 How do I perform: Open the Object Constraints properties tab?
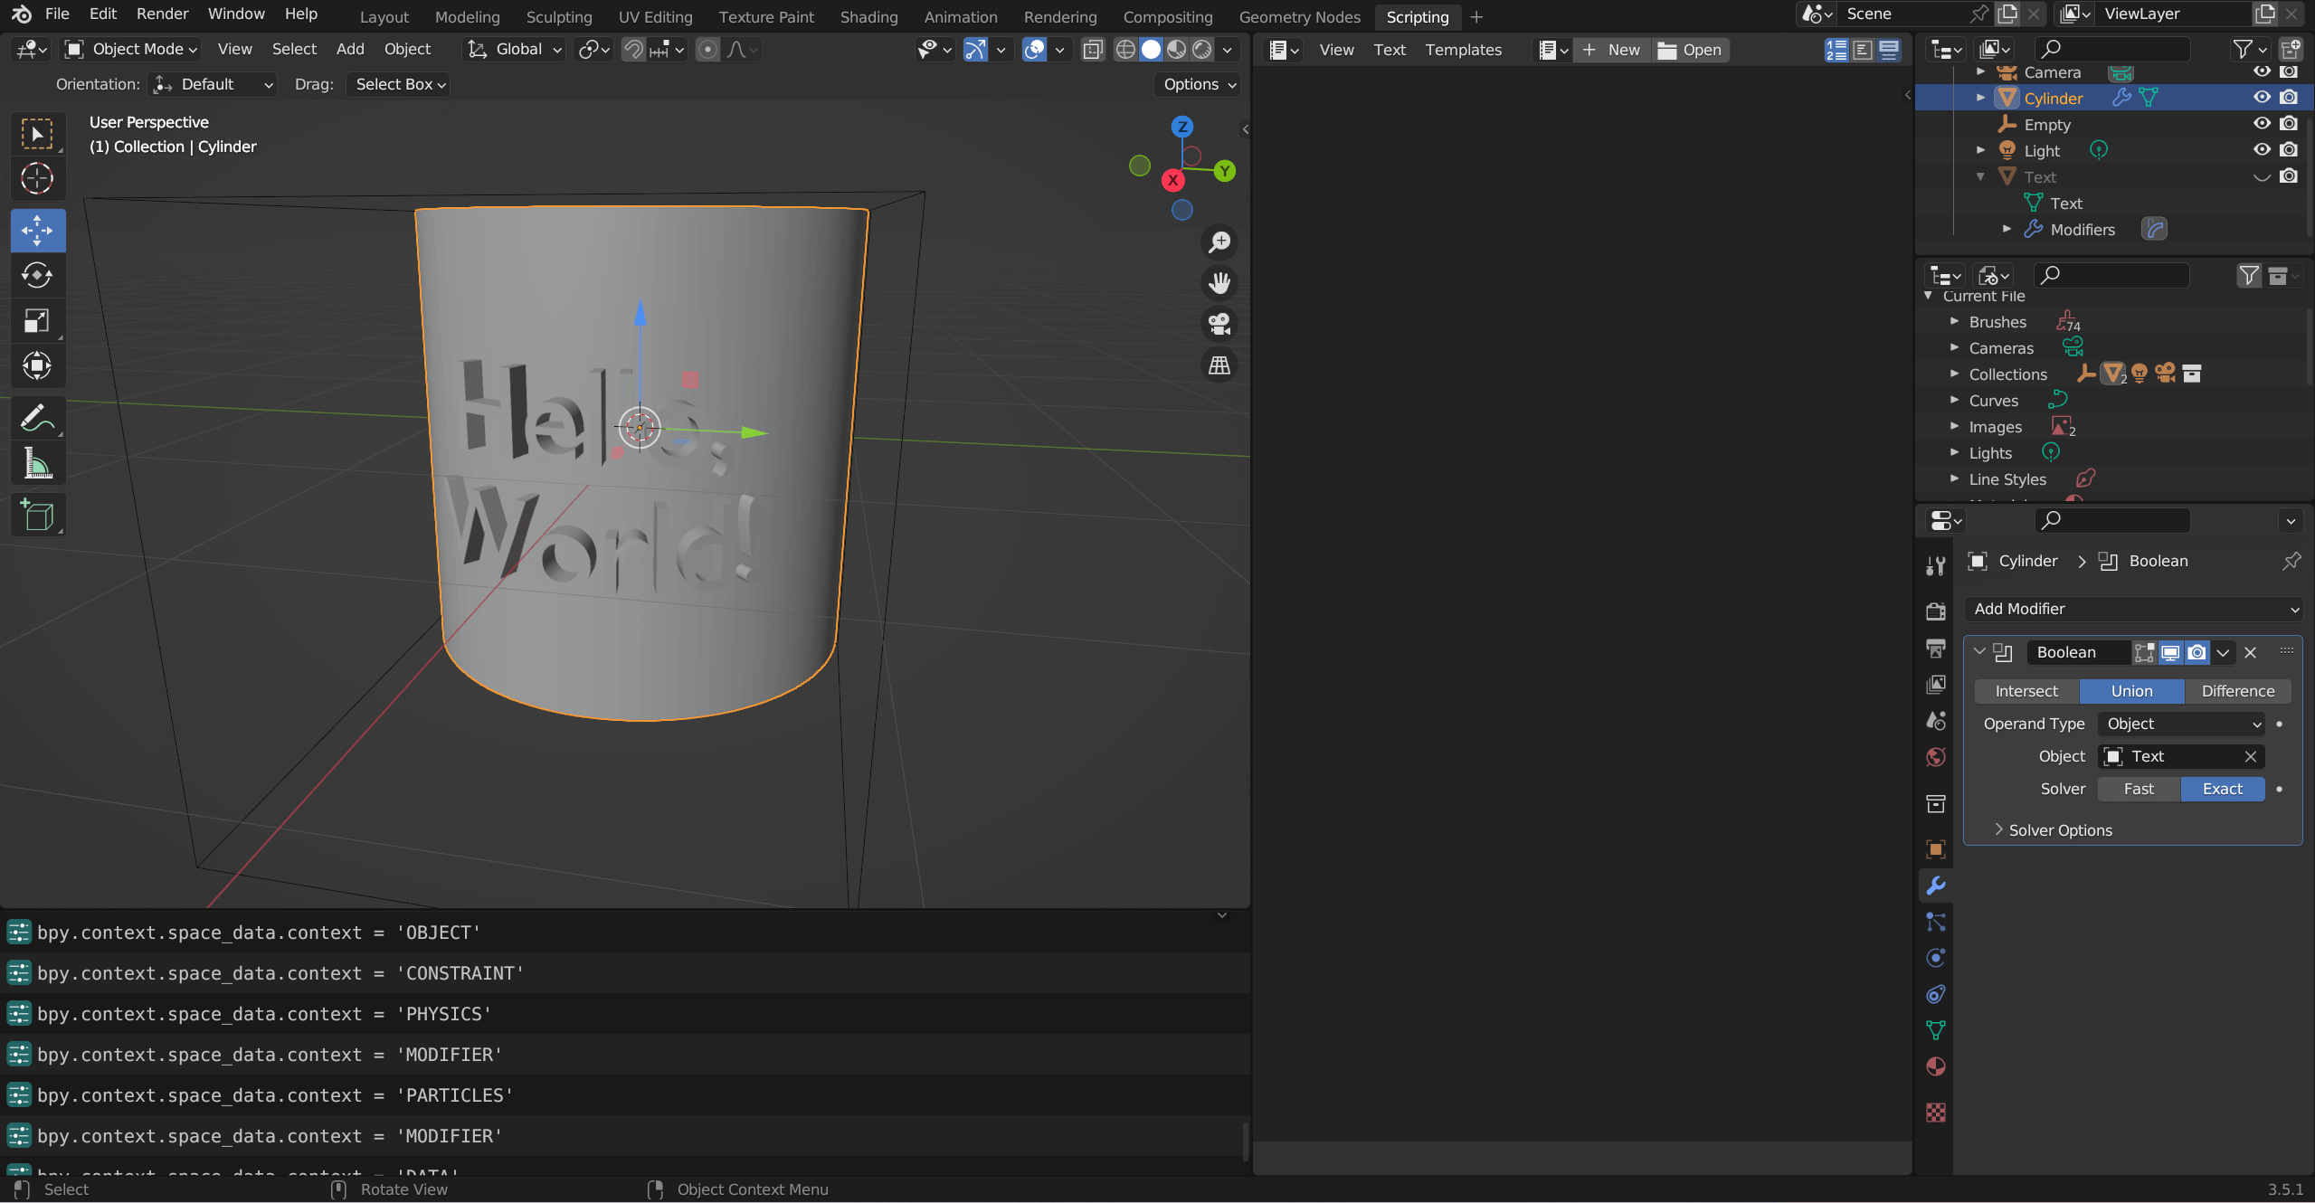1935,994
